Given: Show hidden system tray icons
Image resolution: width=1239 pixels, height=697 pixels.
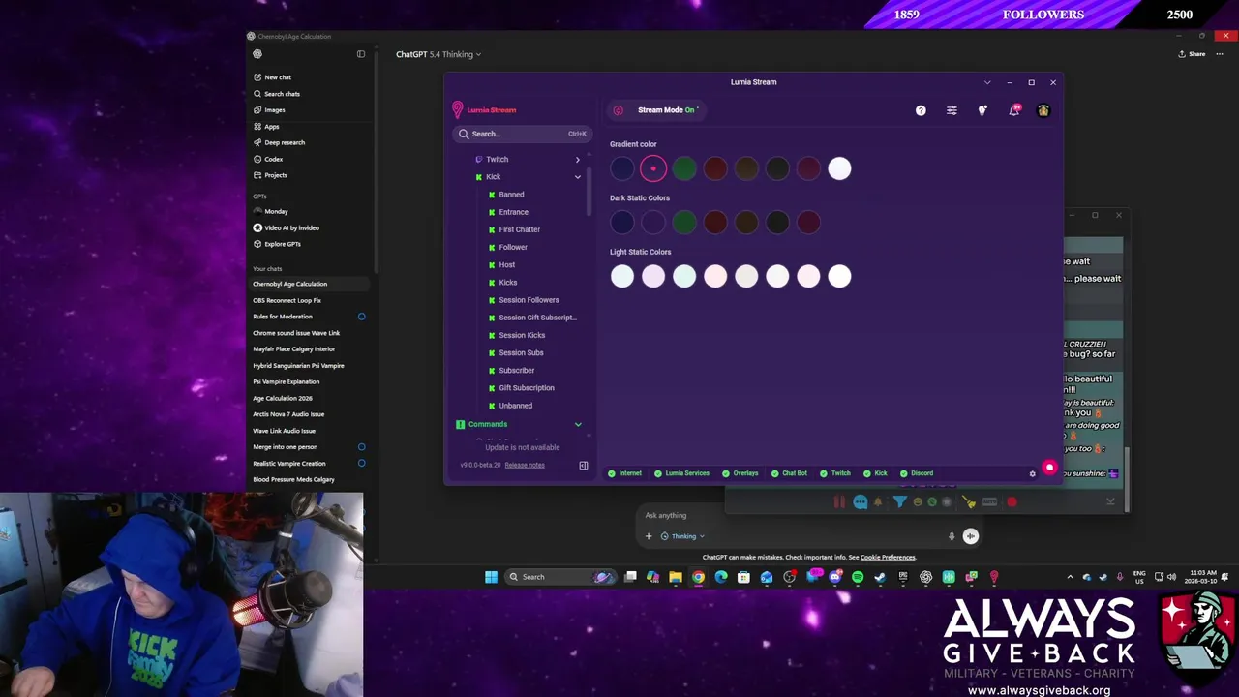Looking at the screenshot, I should (1070, 577).
